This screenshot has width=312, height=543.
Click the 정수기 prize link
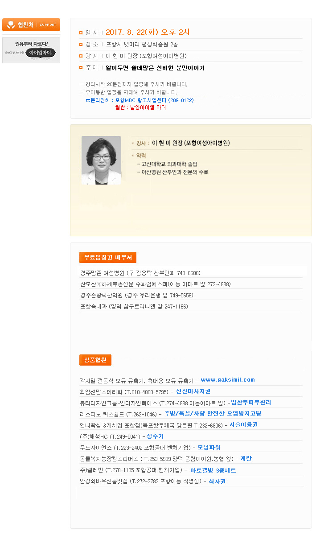[155, 436]
